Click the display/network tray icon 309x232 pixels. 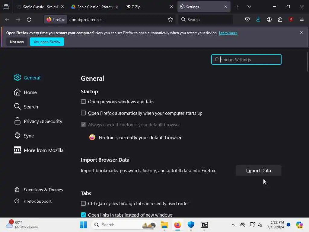[252, 225]
